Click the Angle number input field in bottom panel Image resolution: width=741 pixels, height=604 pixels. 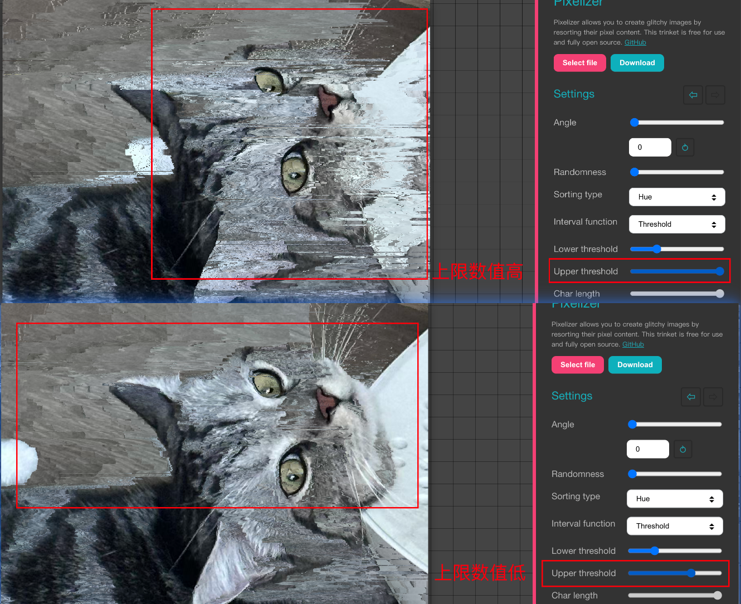647,450
